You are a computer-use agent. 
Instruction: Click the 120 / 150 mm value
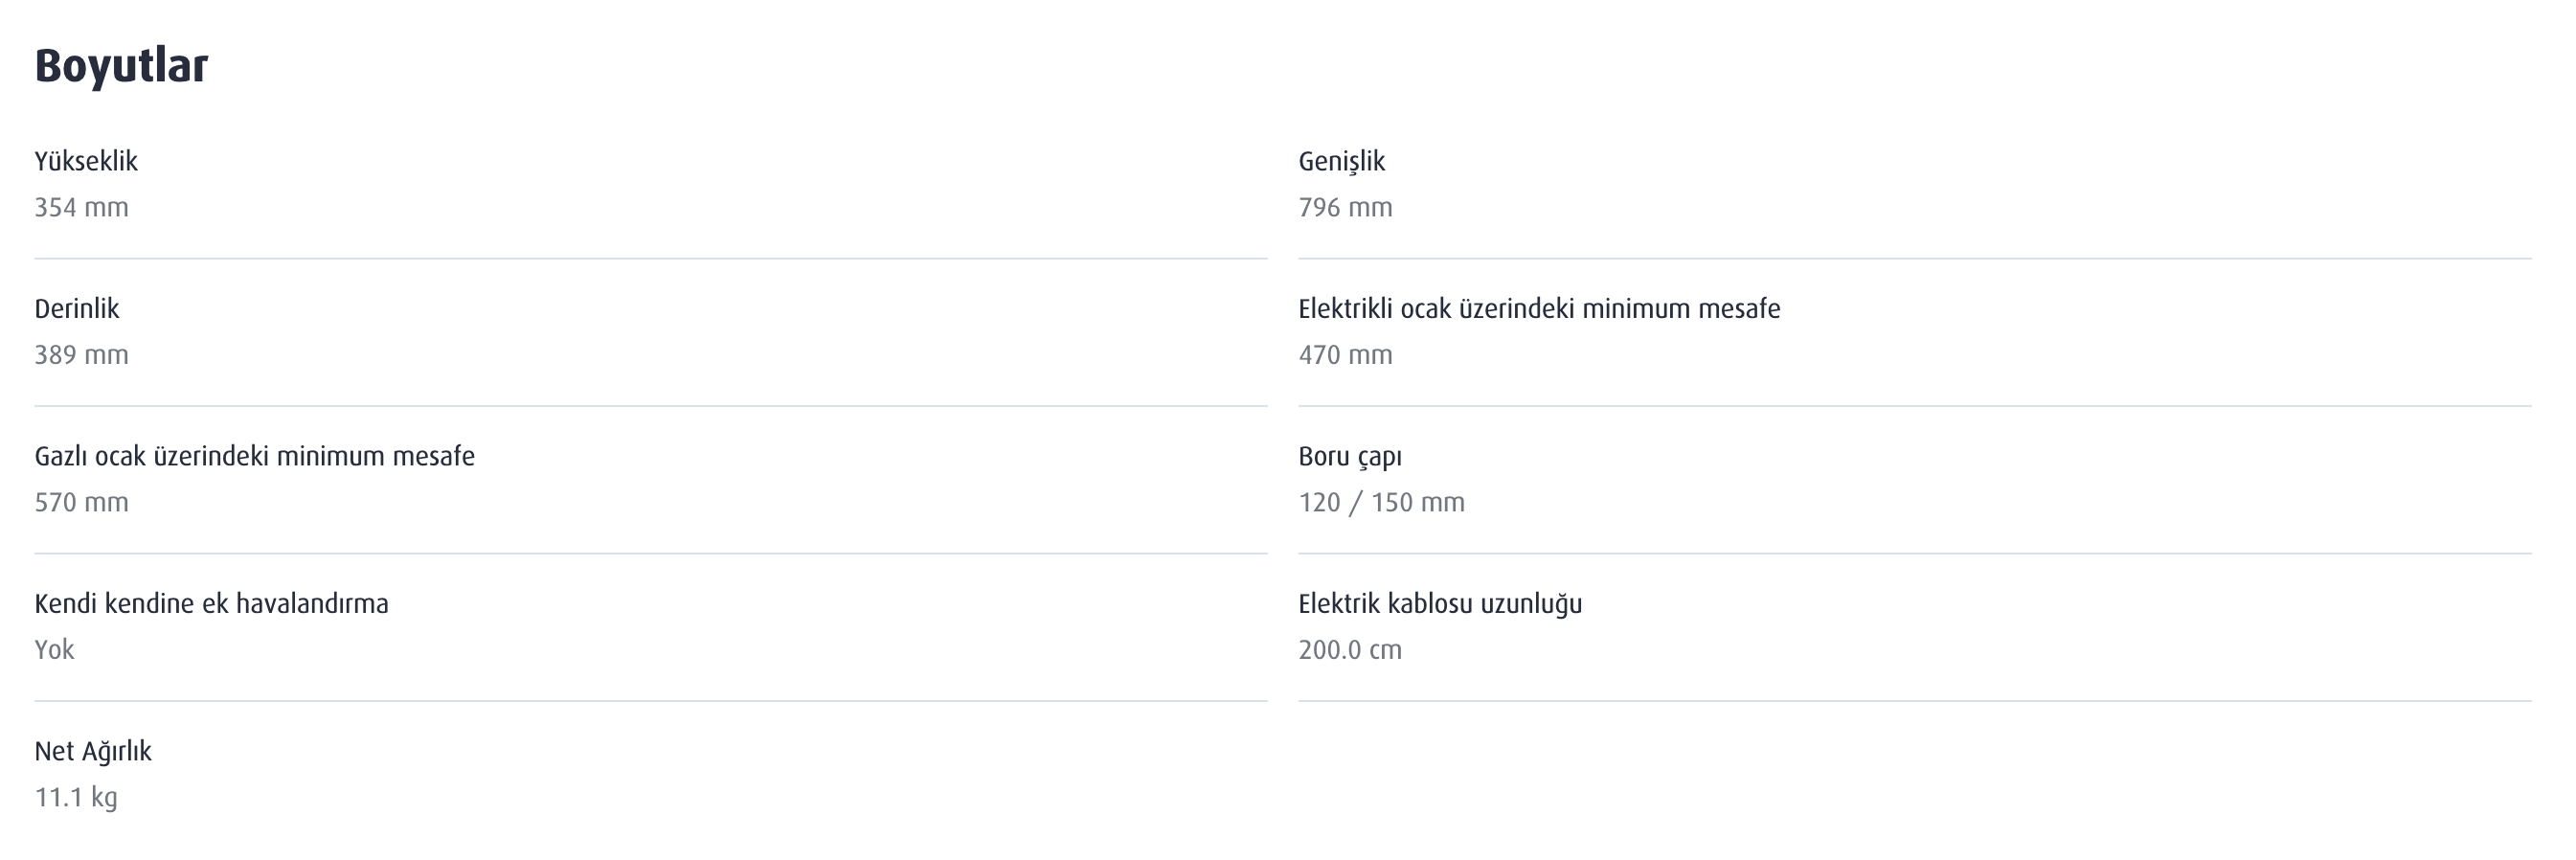pos(1381,502)
